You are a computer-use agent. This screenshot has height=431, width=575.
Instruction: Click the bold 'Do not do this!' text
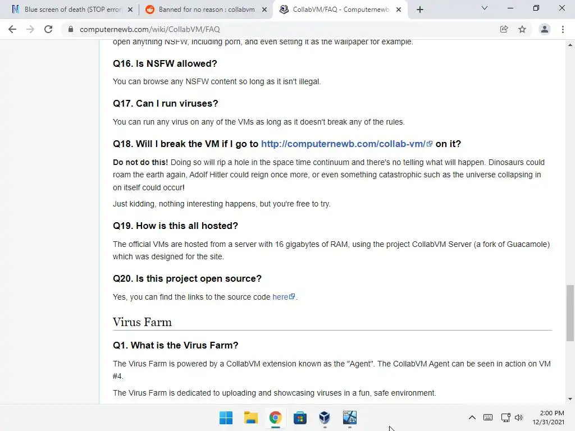pyautogui.click(x=140, y=162)
